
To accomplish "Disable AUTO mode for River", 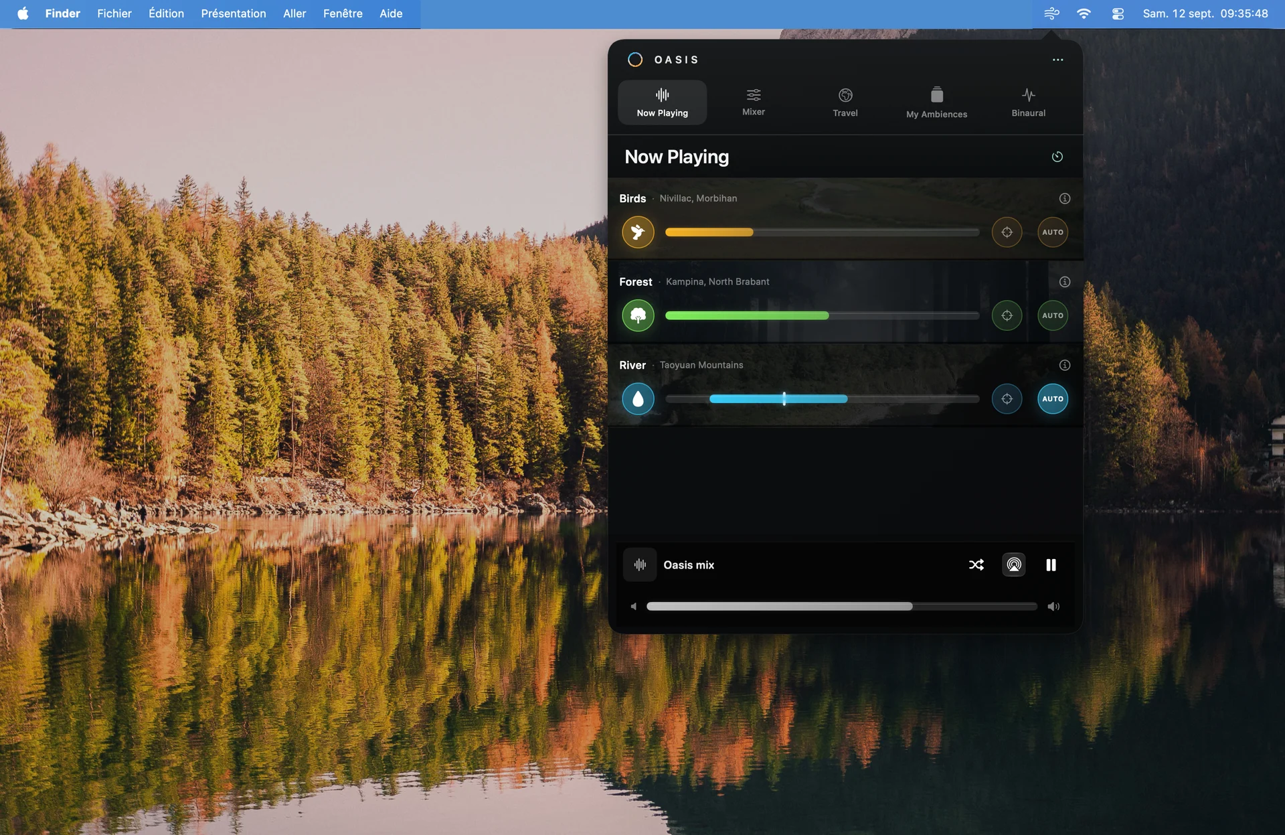I will click(x=1053, y=399).
